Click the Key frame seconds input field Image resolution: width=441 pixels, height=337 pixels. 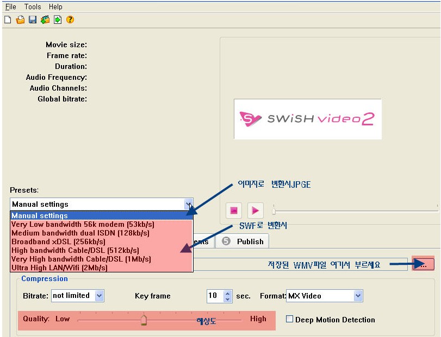(215, 296)
